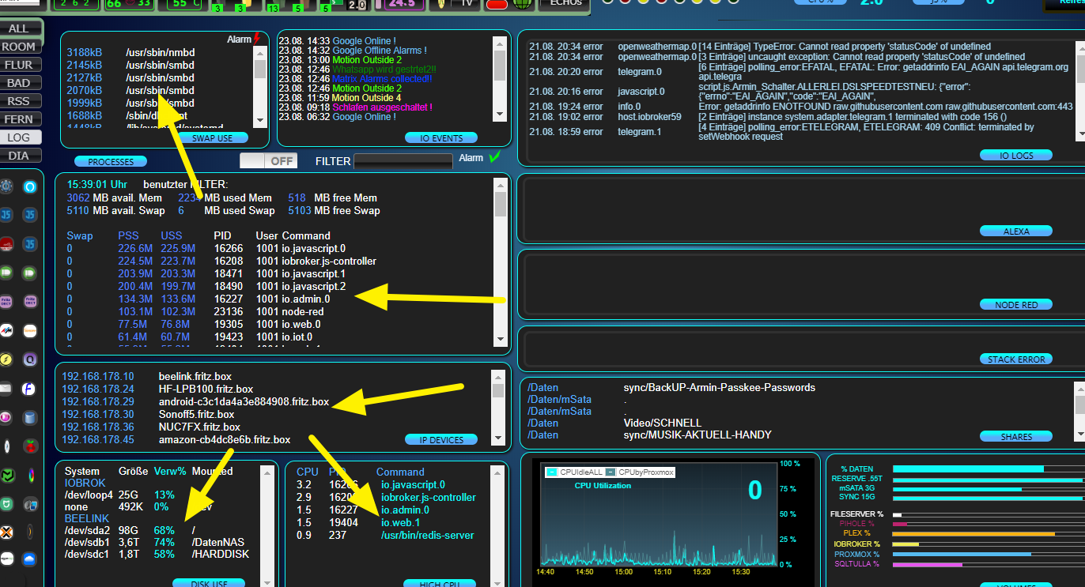Click the IO EVENTS button
The width and height of the screenshot is (1085, 587).
(441, 137)
